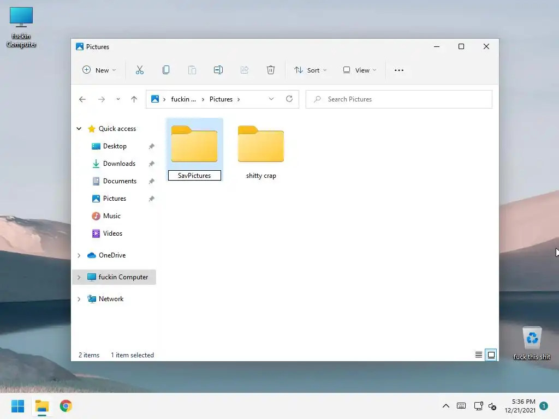Refresh the Pictures folder view
559x419 pixels.
click(289, 99)
